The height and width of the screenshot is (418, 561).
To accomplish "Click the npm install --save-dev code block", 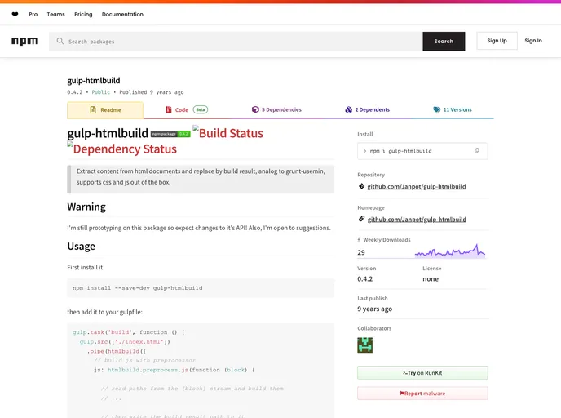I will (x=201, y=288).
